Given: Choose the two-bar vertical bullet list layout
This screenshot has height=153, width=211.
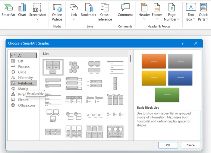Looking at the screenshot, I should [53, 84].
